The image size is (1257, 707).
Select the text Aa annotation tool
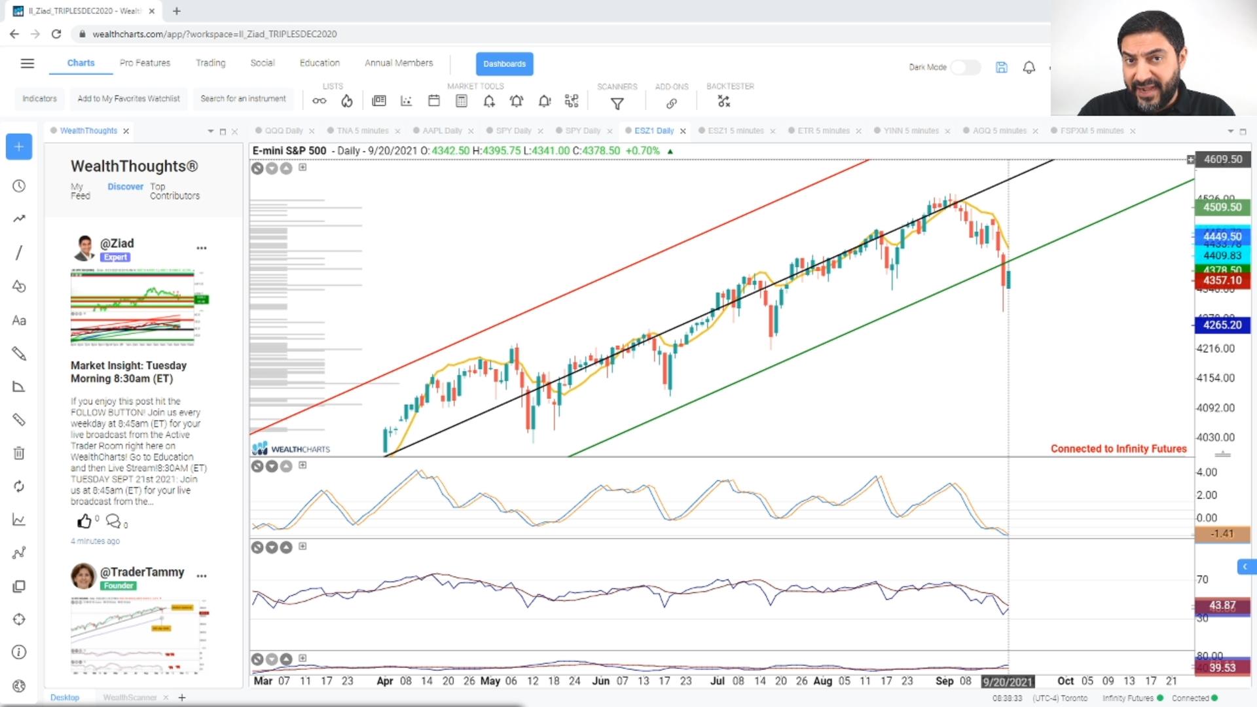click(19, 320)
